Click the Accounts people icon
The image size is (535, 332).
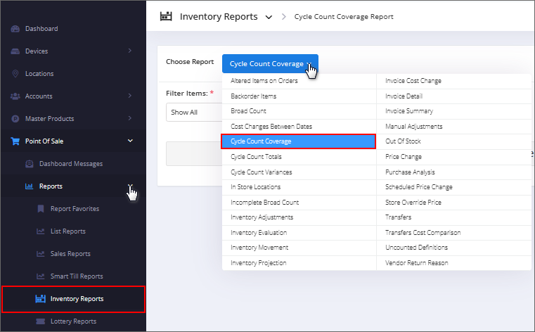(15, 96)
